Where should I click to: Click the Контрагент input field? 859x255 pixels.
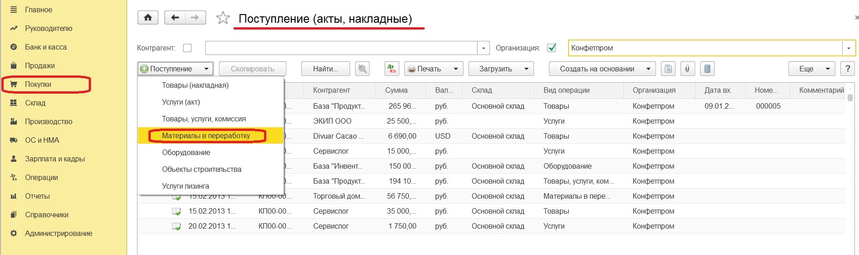tap(341, 48)
